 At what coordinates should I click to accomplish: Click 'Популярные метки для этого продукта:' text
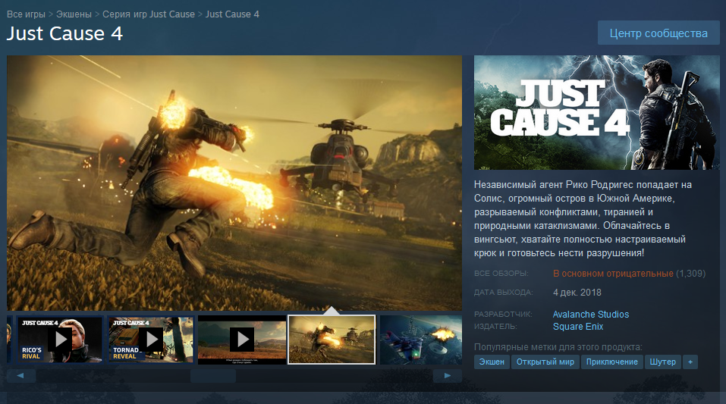click(x=558, y=347)
